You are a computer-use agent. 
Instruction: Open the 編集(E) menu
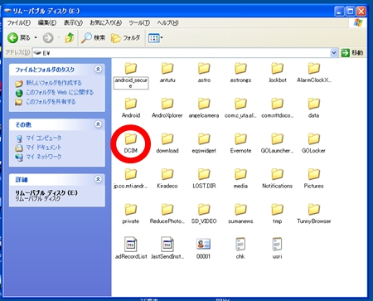[x=47, y=22]
